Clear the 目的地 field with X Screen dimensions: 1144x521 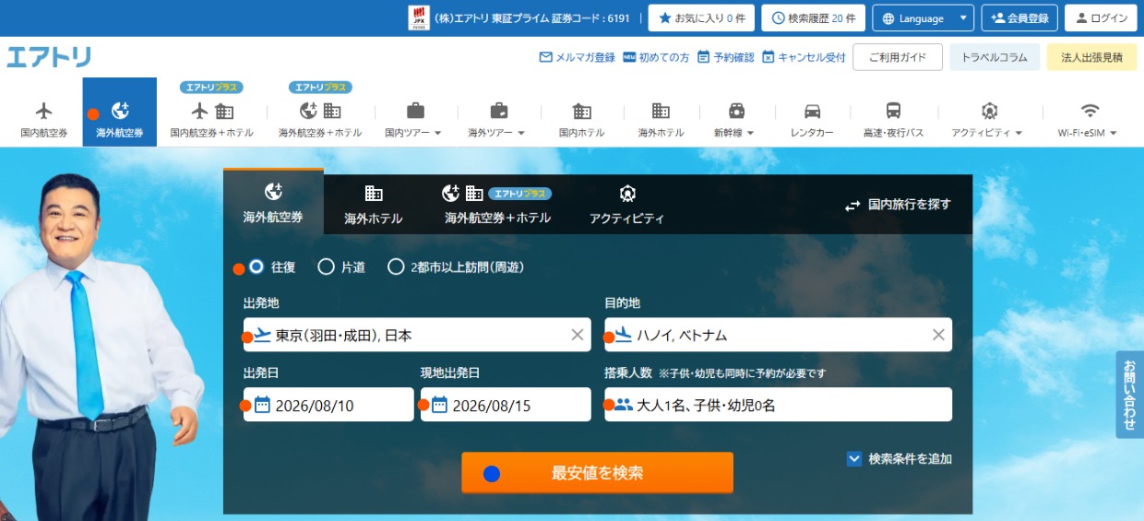[x=938, y=335]
